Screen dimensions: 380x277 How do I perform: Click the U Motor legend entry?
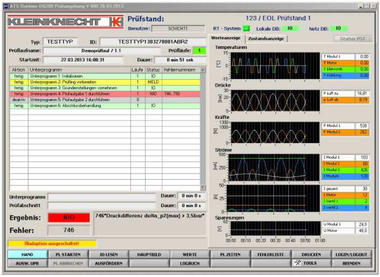tap(346, 231)
